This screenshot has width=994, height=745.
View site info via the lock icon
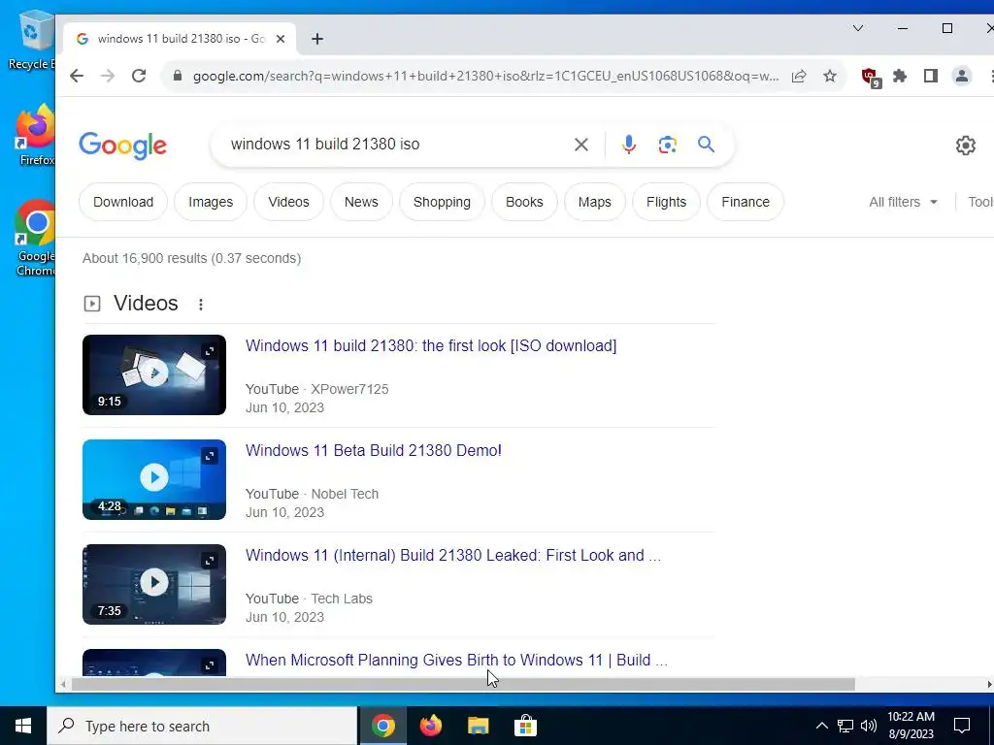tap(179, 76)
